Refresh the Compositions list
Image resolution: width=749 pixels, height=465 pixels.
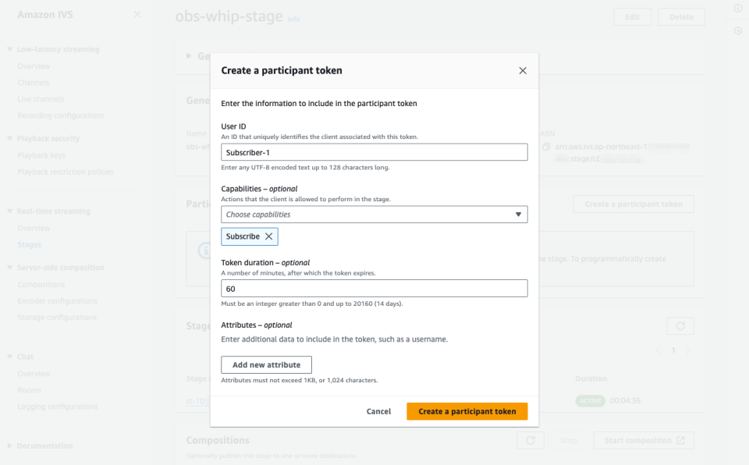coord(531,440)
